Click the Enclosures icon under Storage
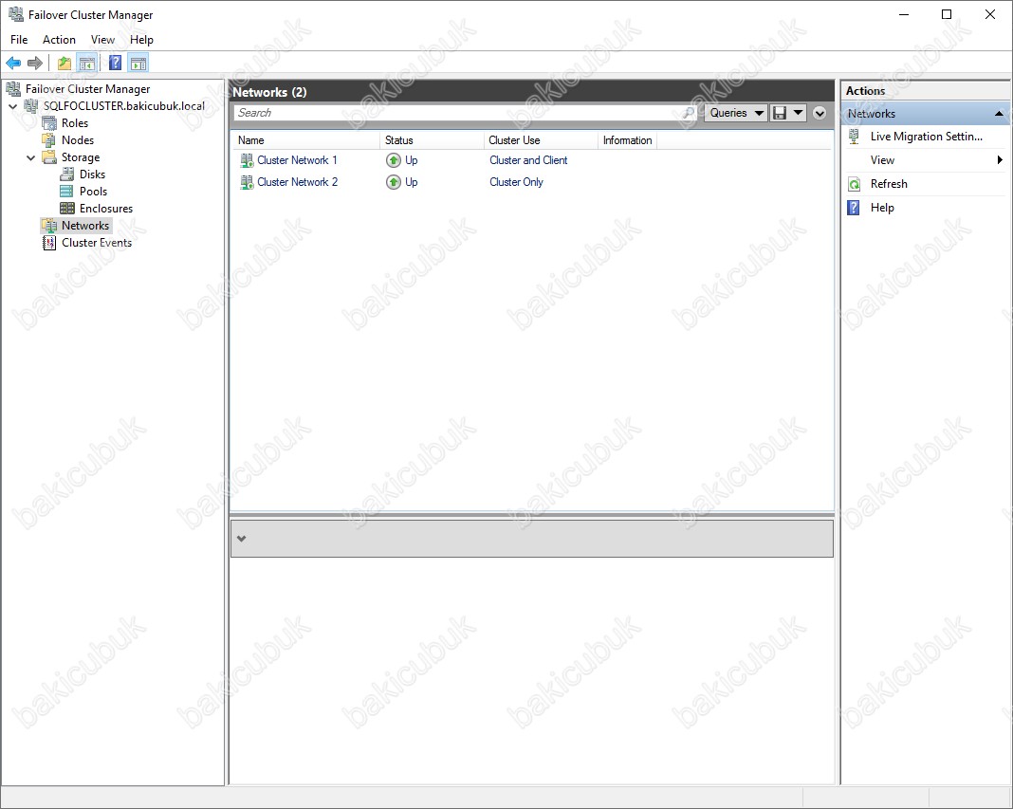 coord(66,208)
